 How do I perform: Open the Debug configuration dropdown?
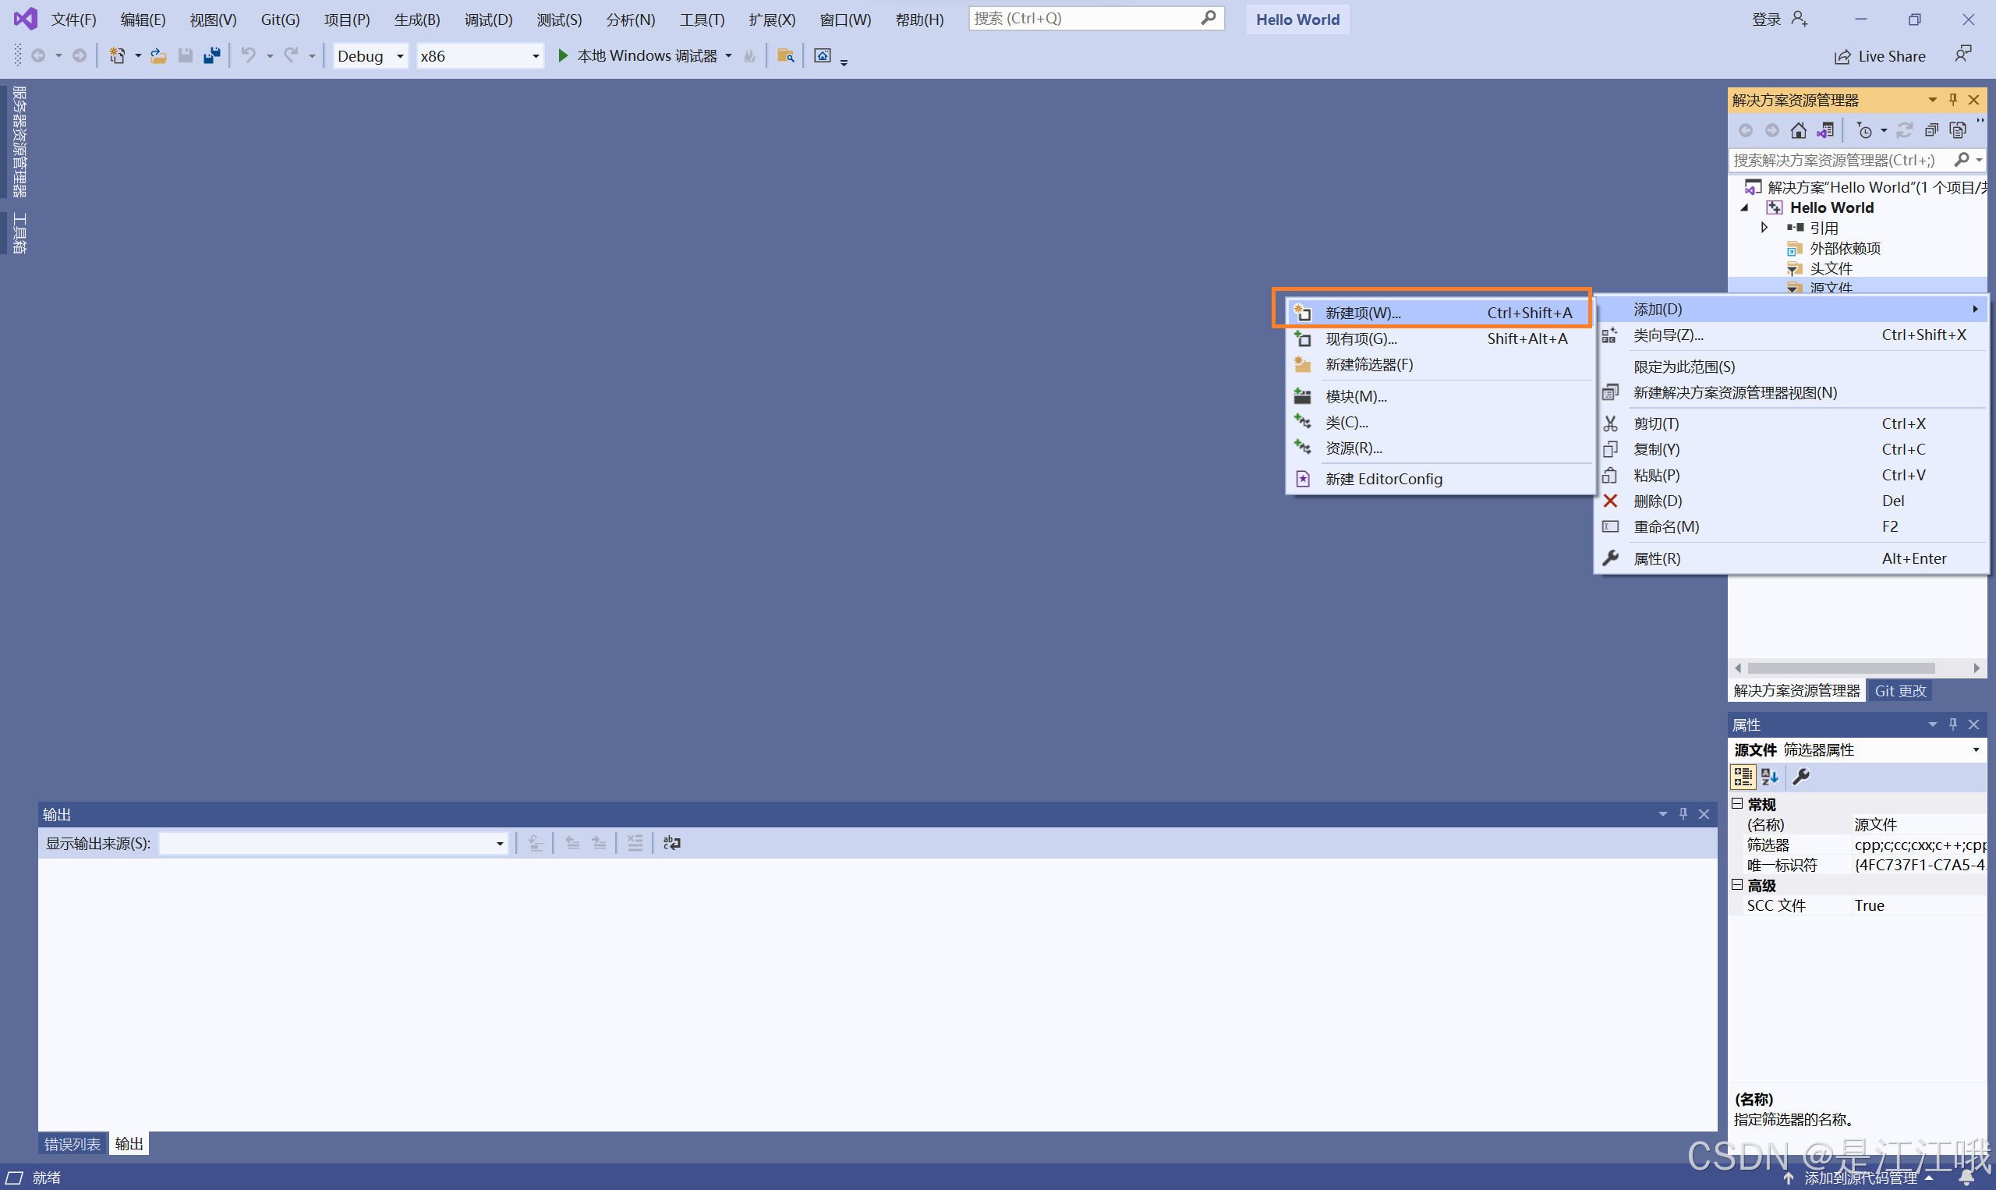tap(400, 56)
